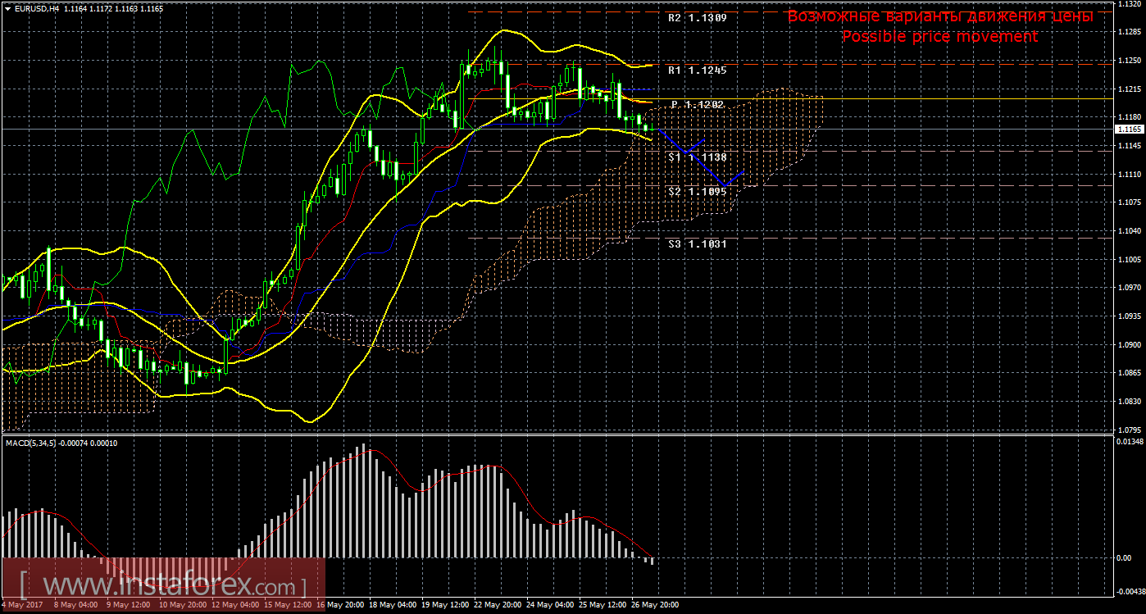Select the S1 1.1138 support label
This screenshot has width=1146, height=614.
pos(697,157)
